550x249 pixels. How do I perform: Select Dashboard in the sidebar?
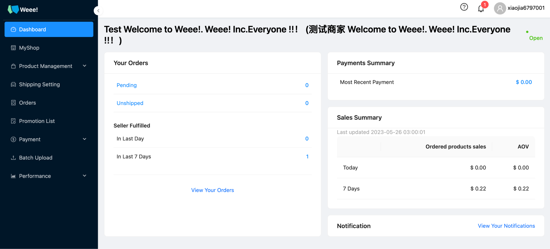pos(49,29)
